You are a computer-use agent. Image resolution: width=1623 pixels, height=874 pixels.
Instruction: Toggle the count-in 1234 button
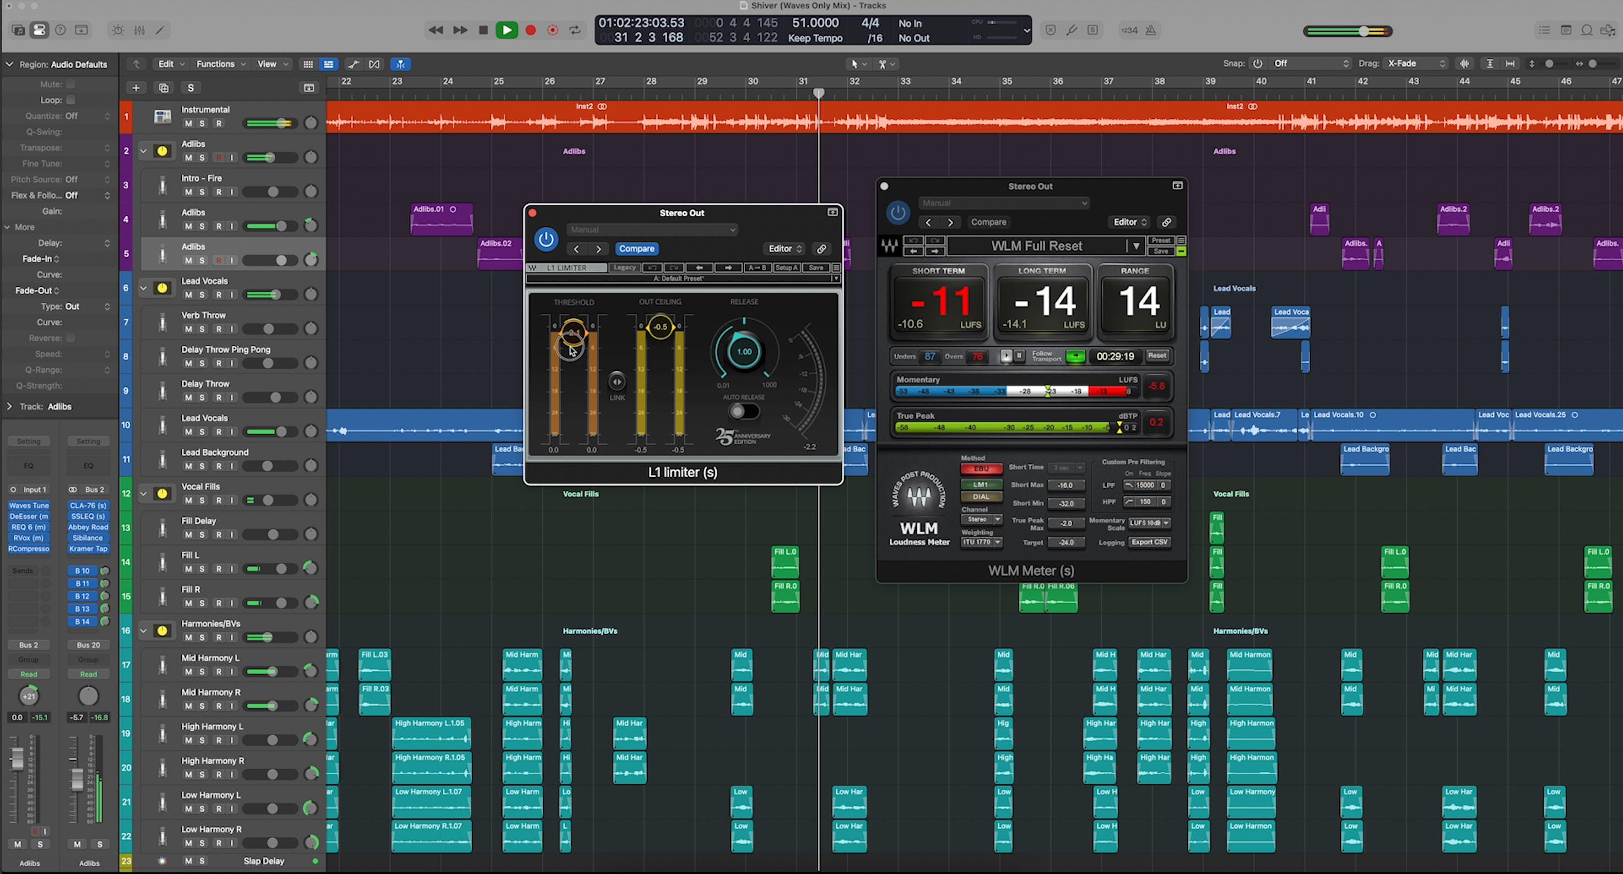point(1130,30)
